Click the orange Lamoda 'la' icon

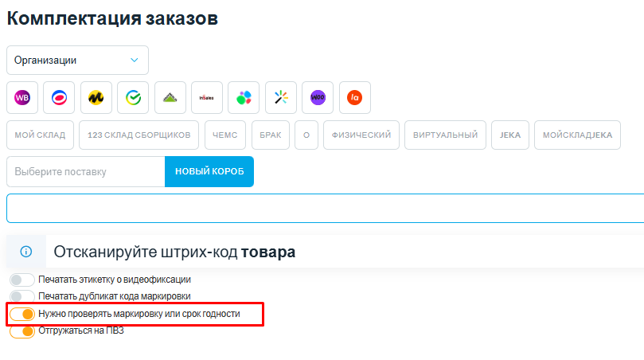(x=355, y=97)
